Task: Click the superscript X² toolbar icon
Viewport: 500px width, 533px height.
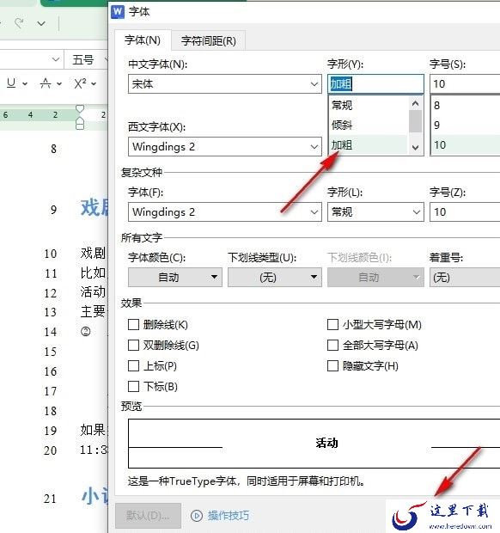Action: pos(80,83)
